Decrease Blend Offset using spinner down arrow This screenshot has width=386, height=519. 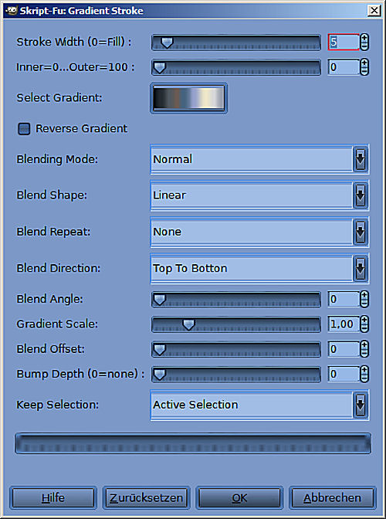tap(364, 353)
